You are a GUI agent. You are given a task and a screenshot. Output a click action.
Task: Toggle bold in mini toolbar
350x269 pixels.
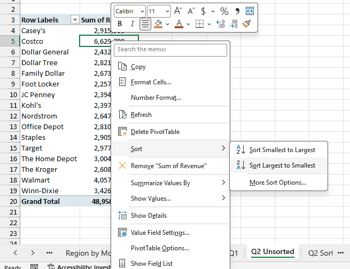point(120,23)
